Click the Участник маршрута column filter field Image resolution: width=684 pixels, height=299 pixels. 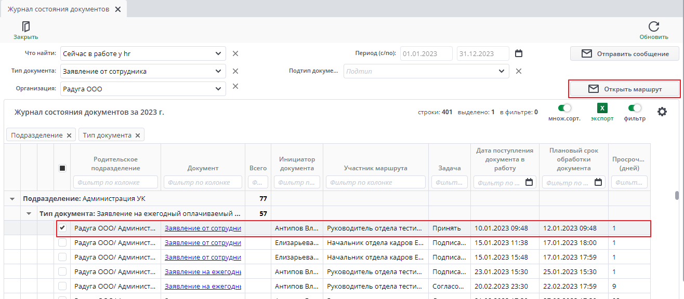coord(375,182)
